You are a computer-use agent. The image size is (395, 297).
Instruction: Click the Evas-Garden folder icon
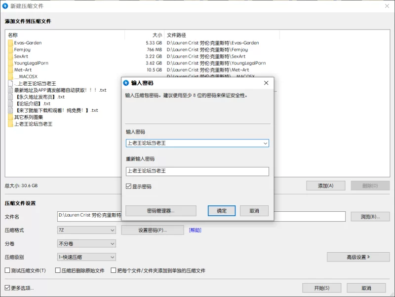tap(10, 43)
